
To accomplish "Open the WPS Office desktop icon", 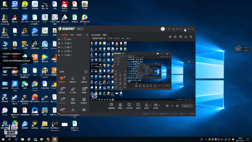I will (25, 18).
